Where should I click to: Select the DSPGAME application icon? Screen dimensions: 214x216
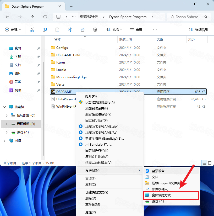[x=53, y=92]
